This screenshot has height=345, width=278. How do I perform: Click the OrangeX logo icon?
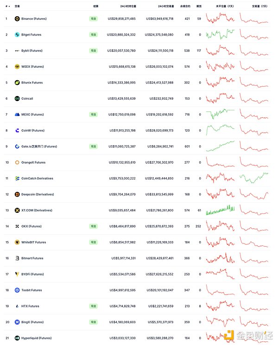[x=17, y=163]
